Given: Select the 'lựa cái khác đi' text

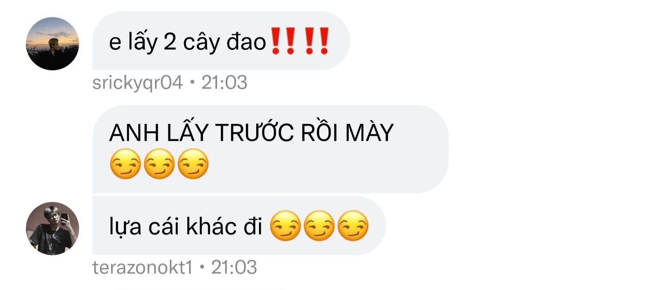Looking at the screenshot, I should click(x=186, y=227).
